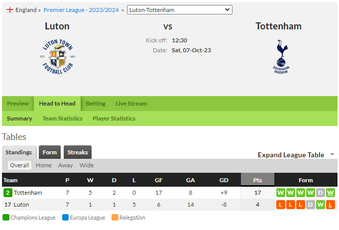This screenshot has width=339, height=230.
Task: Click the green Champions League legend swatch
Action: click(x=6, y=217)
